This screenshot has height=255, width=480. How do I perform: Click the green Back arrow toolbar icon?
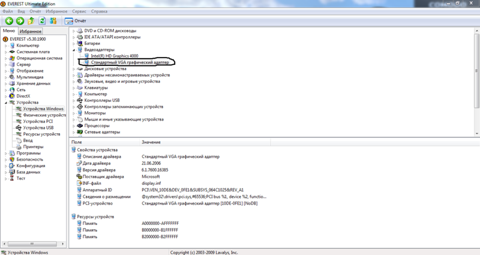click(x=10, y=20)
